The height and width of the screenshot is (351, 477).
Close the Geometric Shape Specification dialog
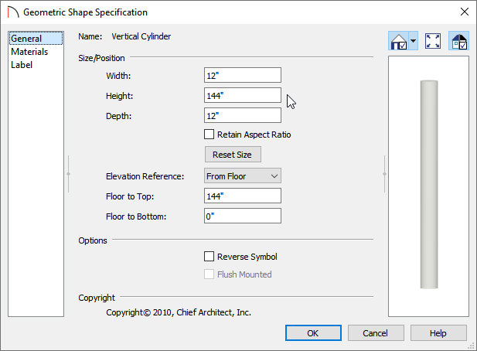point(464,12)
